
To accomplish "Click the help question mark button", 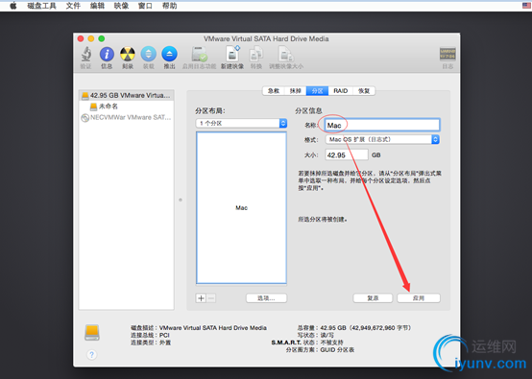I will click(91, 355).
